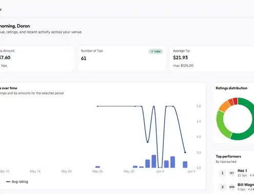Click the rank 1 badge in Top performers
The height and width of the screenshot is (194, 254).
(x=222, y=173)
